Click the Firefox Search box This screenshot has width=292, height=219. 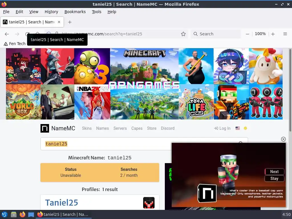pyautogui.click(x=216, y=34)
